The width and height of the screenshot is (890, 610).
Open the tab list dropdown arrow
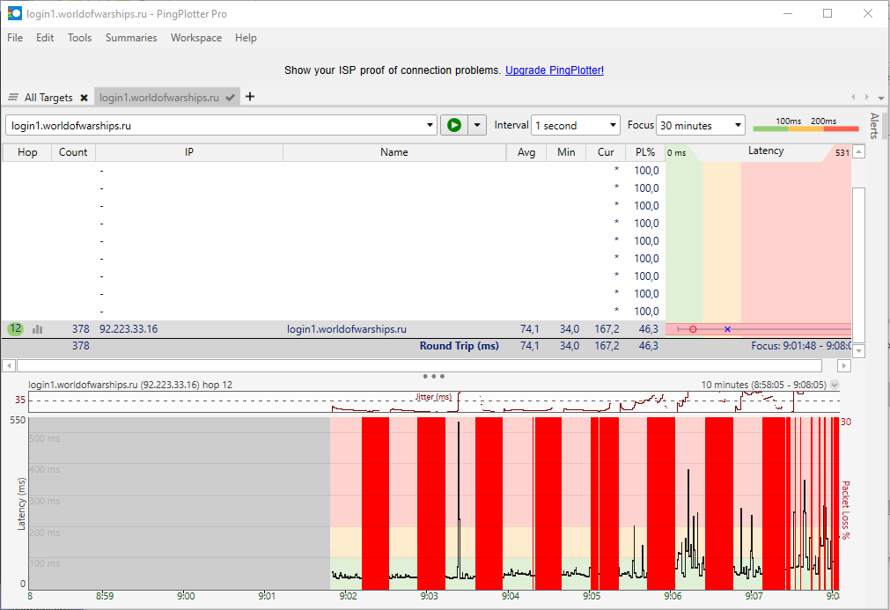pos(881,99)
